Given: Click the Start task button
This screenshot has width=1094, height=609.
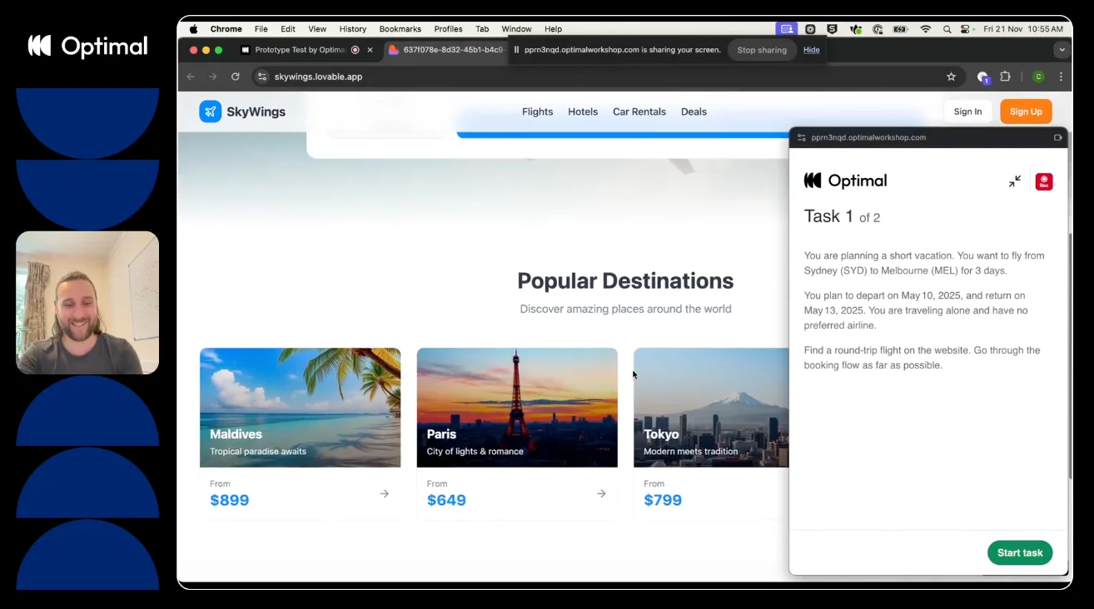Looking at the screenshot, I should click(1019, 552).
